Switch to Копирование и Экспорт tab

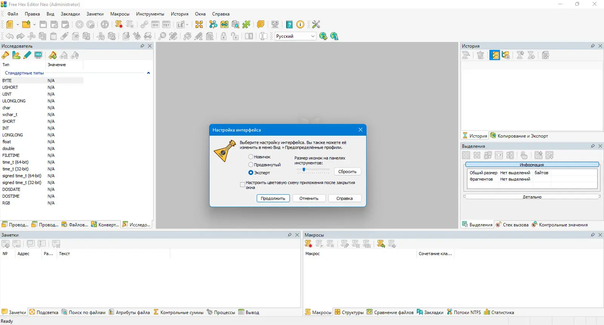519,136
